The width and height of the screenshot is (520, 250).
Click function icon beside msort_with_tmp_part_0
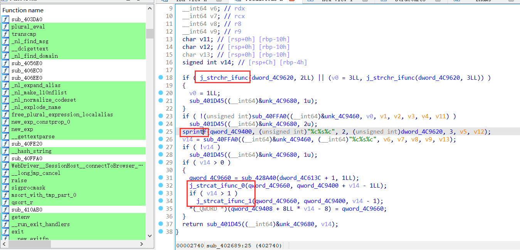tap(5, 195)
